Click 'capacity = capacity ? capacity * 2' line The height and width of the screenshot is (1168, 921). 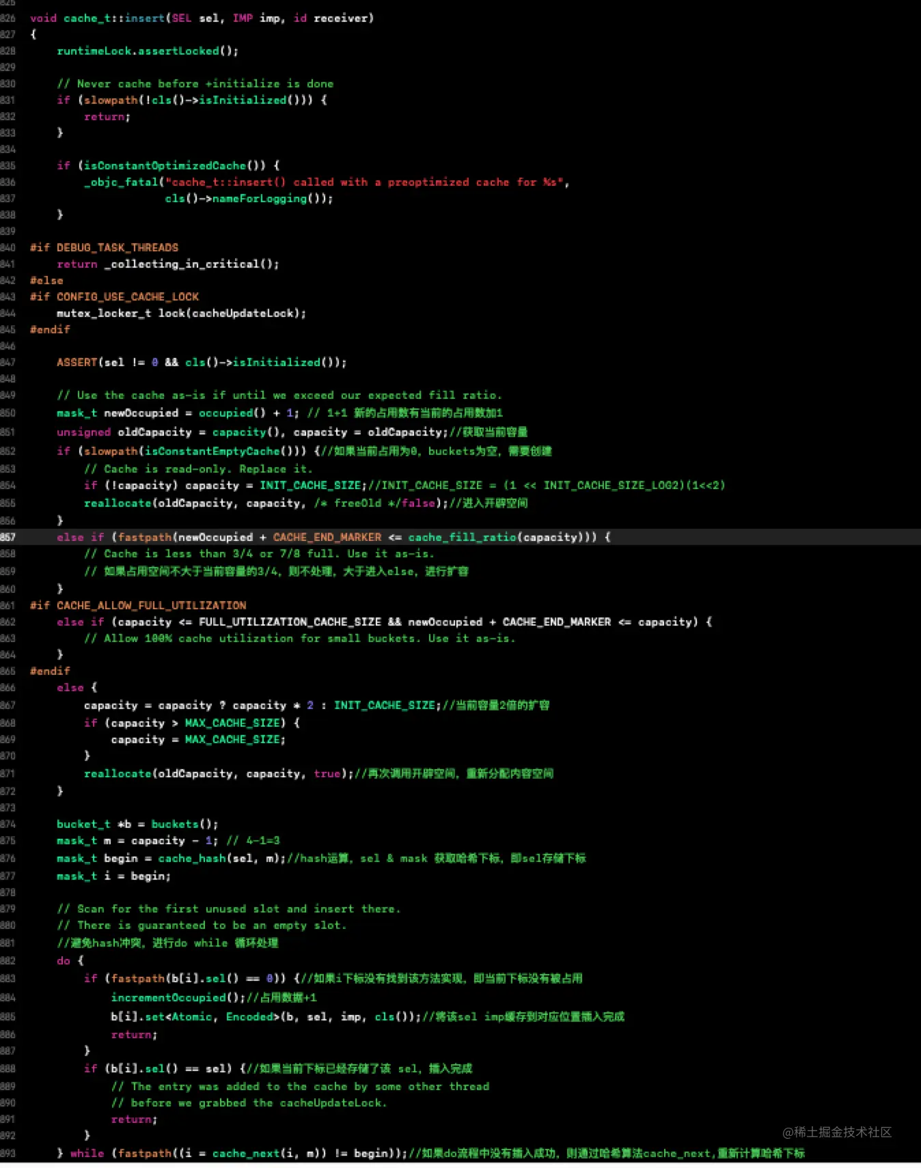[317, 705]
